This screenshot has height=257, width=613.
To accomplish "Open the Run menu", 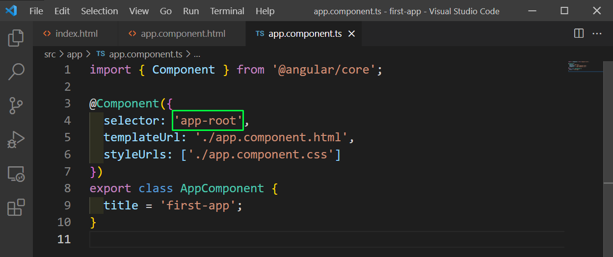I will pos(191,11).
